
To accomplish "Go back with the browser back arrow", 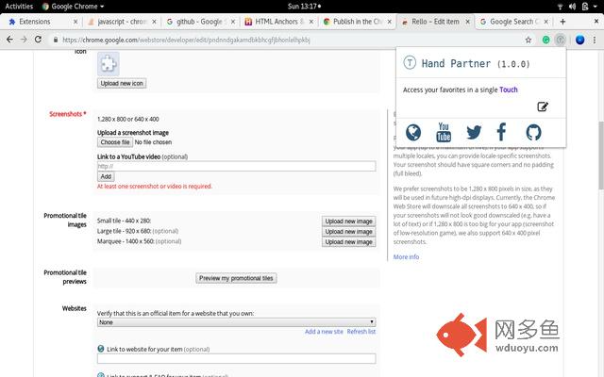I will click(x=10, y=40).
